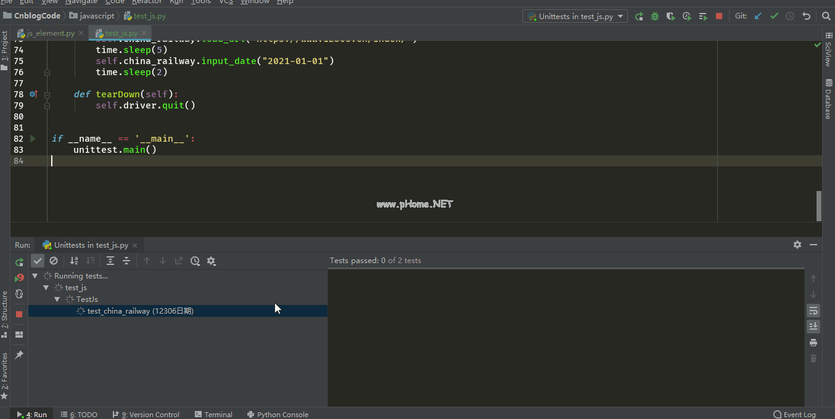Close the Unittests in test_js.py run tab
Screen dimensions: 835x419
pyautogui.click(x=135, y=245)
